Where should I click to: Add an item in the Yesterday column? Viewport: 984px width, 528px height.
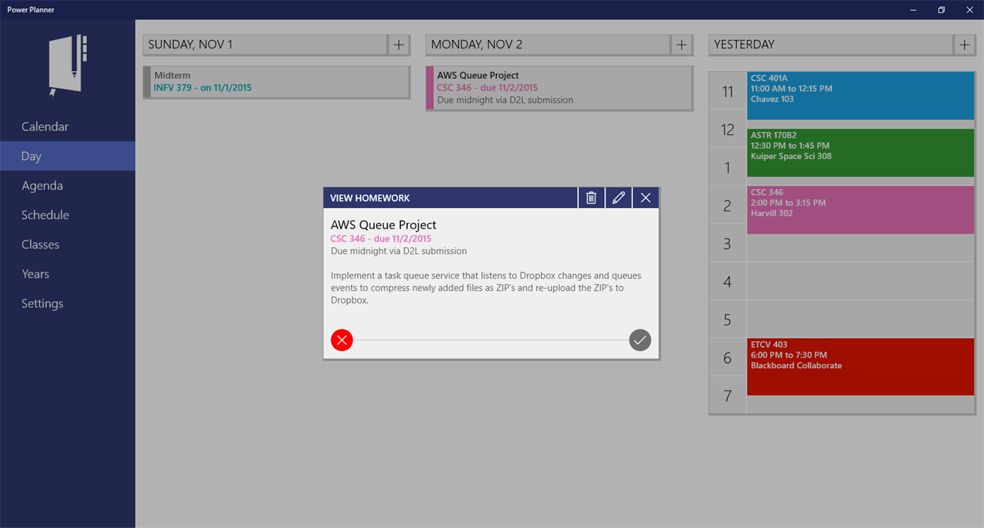coord(964,44)
